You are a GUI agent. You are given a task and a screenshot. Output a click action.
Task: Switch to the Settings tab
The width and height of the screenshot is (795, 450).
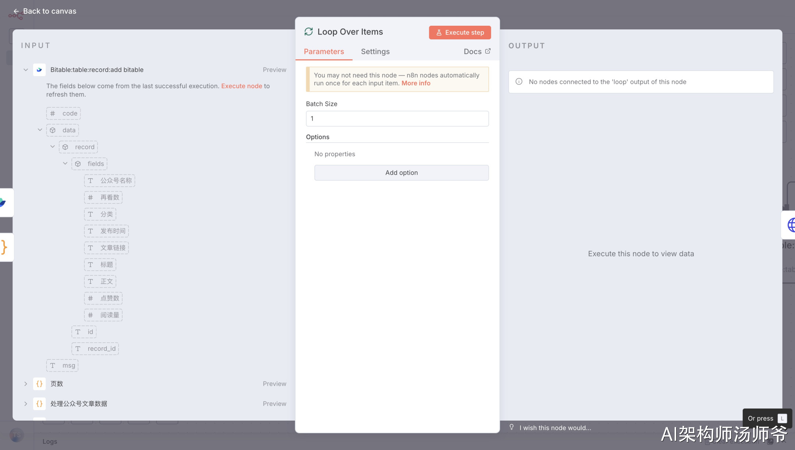pyautogui.click(x=375, y=51)
